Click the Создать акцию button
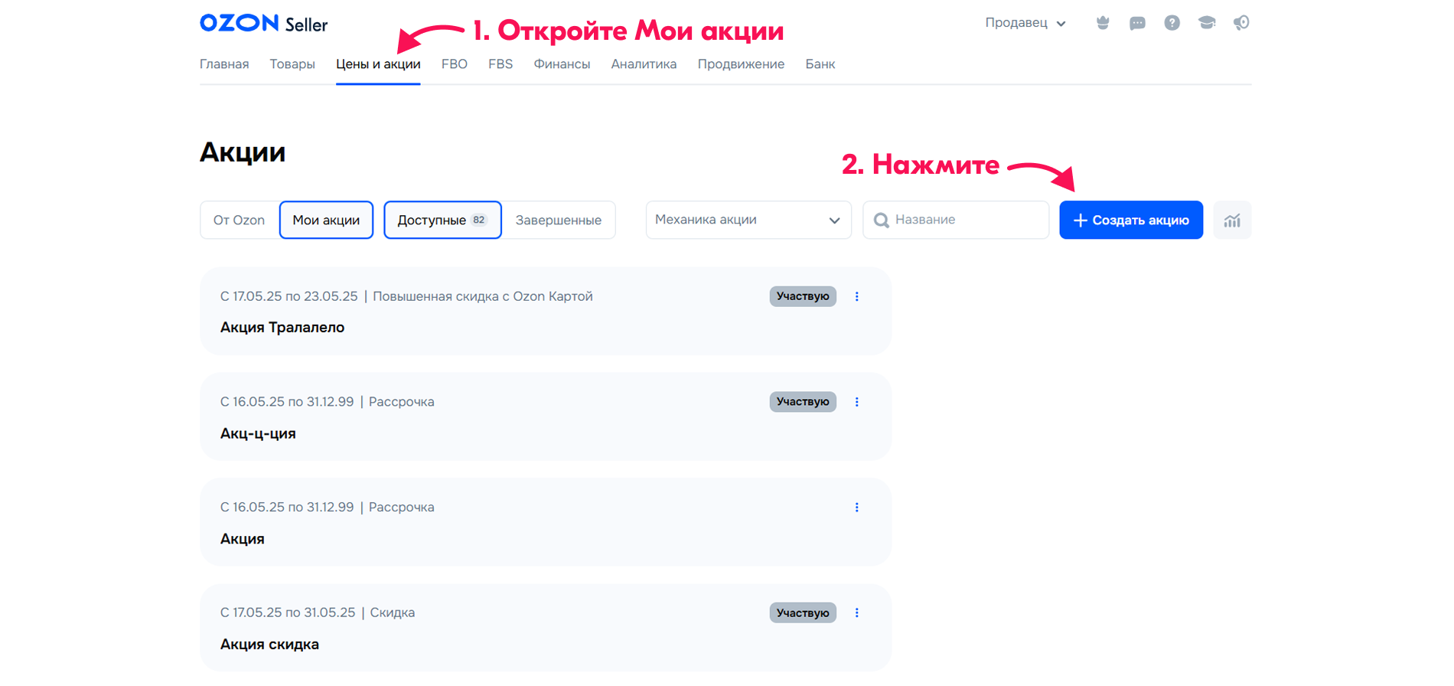This screenshot has width=1454, height=686. pyautogui.click(x=1131, y=220)
